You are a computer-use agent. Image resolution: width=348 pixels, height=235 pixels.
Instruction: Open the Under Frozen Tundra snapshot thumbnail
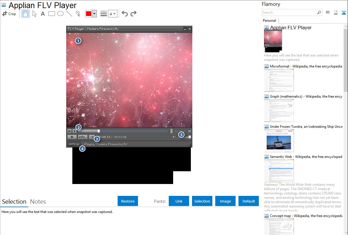point(279,141)
